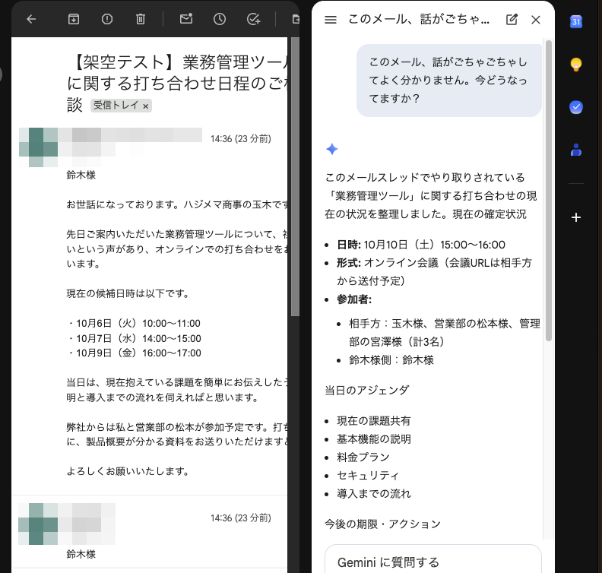Close the Gemini side panel
The height and width of the screenshot is (573, 602).
536,20
